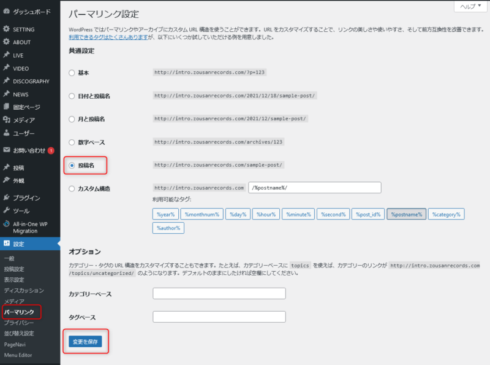
Task: Click the 変更を保存 save button
Action: coord(85,341)
